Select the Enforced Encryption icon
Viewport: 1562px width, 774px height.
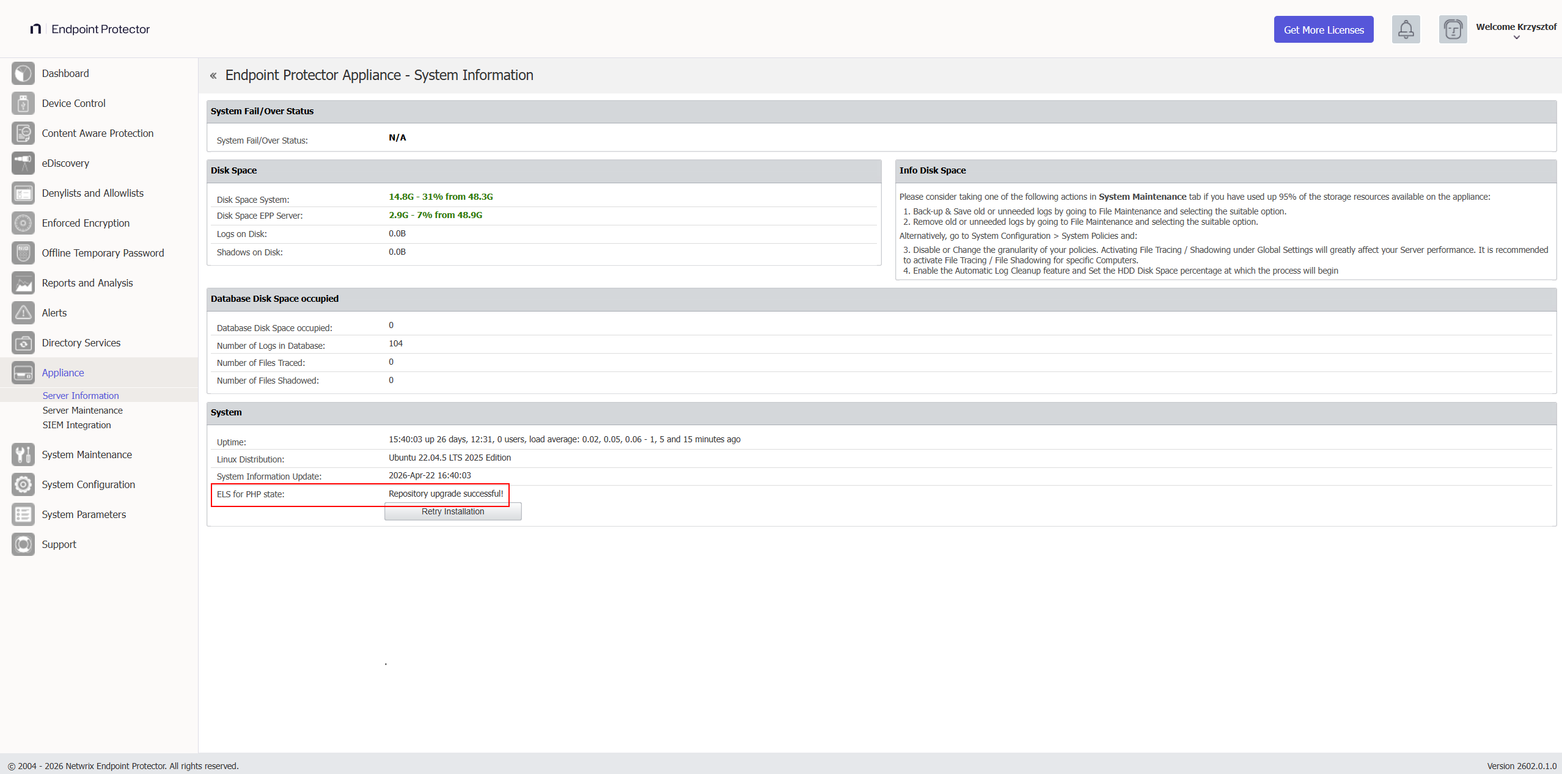point(23,223)
